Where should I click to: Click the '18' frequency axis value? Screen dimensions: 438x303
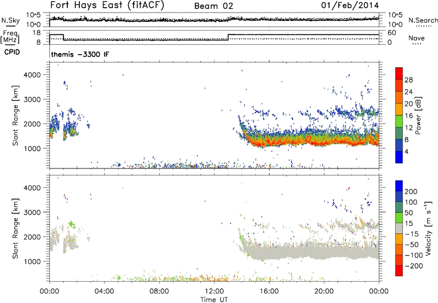pos(36,33)
